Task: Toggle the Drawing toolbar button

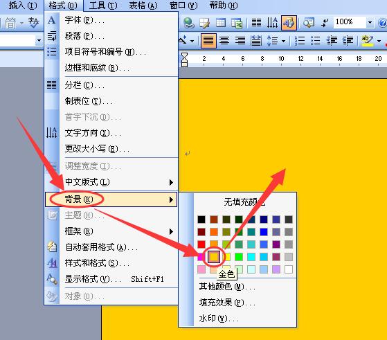Action: (289, 23)
